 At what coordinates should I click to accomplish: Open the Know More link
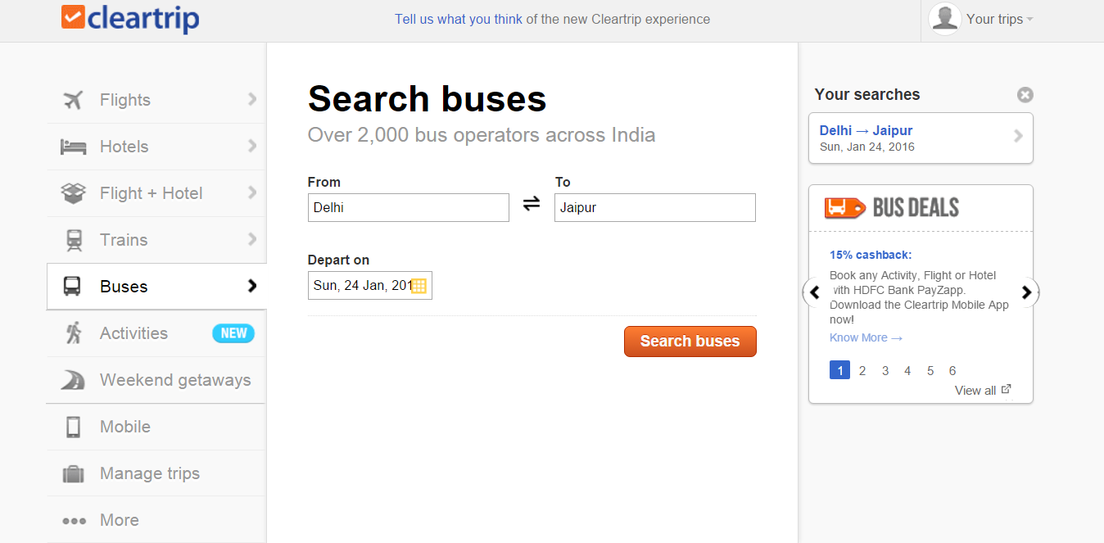click(x=866, y=337)
